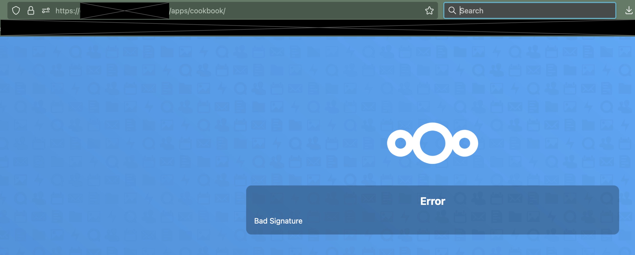Click the Bad Signature message
Screen dimensions: 635x255
[x=278, y=221]
